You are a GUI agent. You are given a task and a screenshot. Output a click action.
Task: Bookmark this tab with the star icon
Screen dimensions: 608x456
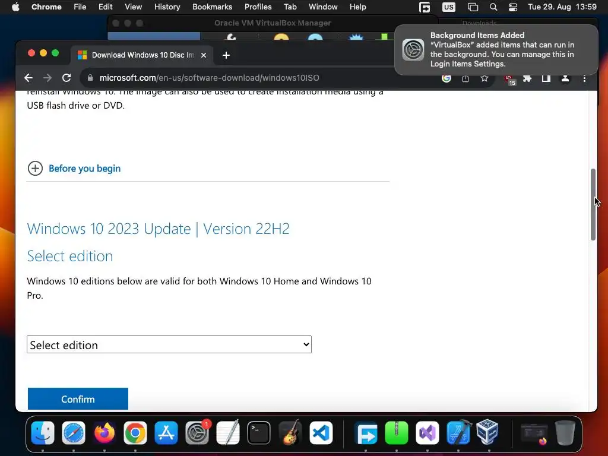click(484, 78)
